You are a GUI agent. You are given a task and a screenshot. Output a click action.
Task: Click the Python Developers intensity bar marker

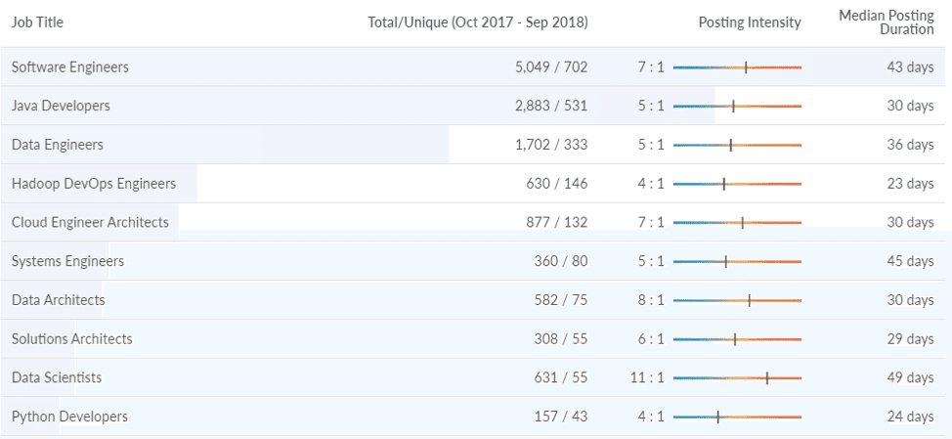coord(718,417)
